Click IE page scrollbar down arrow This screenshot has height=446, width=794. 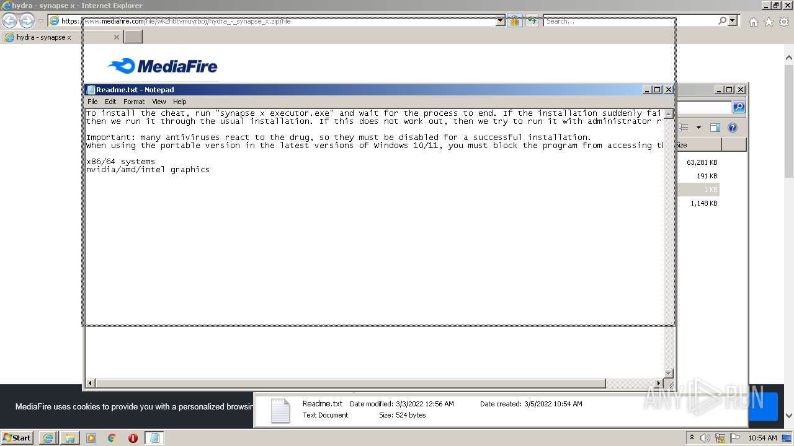point(788,416)
